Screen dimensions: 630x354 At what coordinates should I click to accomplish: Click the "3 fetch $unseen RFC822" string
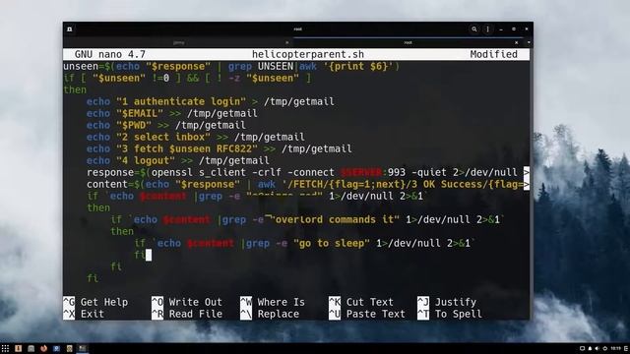pos(187,148)
